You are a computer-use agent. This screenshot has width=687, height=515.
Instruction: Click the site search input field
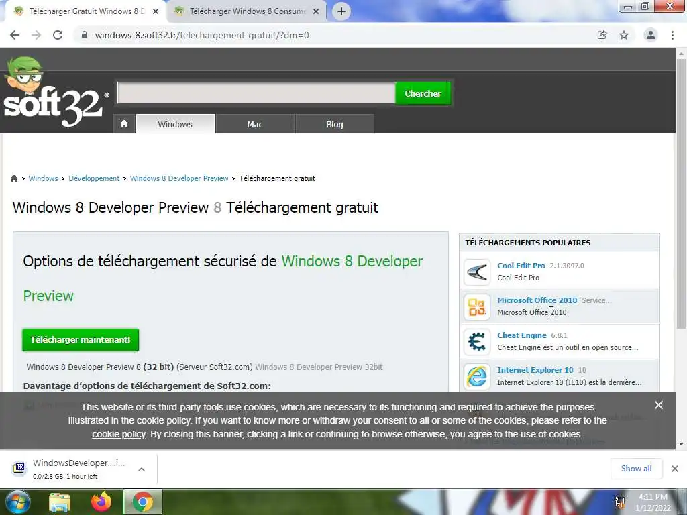pos(256,93)
